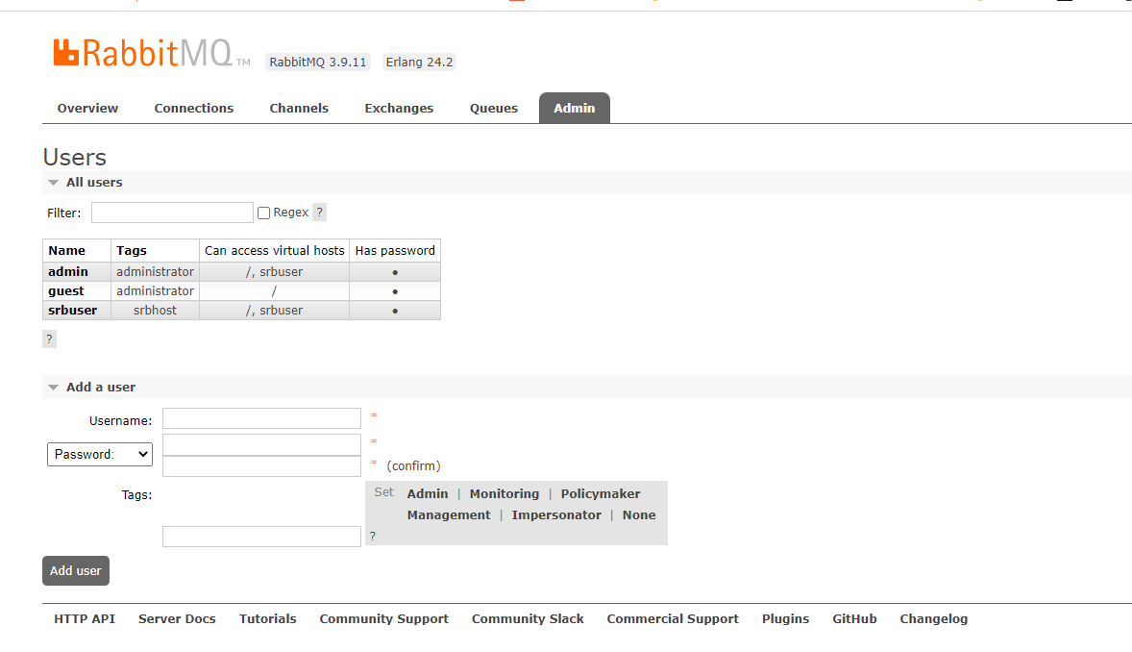The width and height of the screenshot is (1132, 652).
Task: Open the Changelog footer link
Action: tap(933, 618)
